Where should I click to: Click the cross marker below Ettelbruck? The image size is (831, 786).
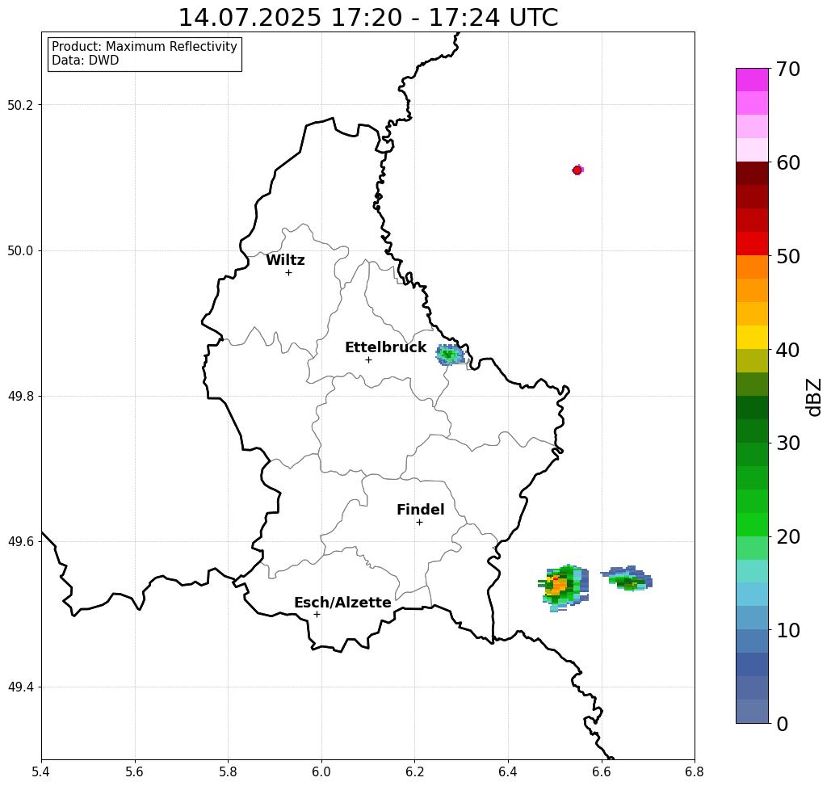pyautogui.click(x=368, y=359)
